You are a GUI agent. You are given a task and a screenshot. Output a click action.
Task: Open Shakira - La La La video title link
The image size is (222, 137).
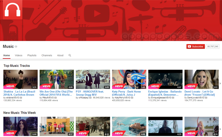19,93
